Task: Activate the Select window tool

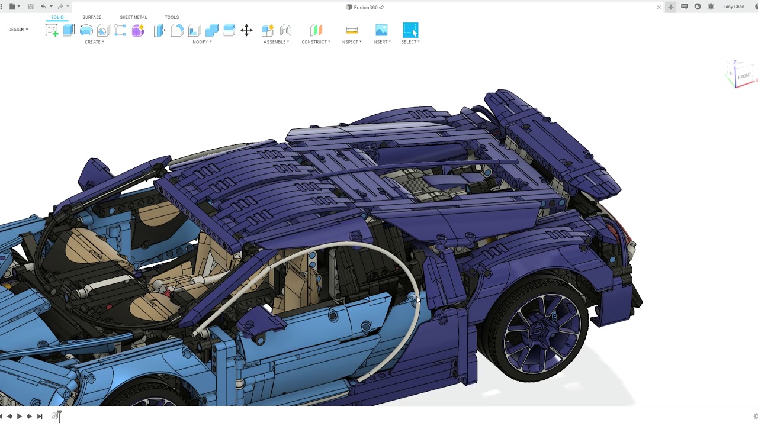Action: [x=410, y=30]
